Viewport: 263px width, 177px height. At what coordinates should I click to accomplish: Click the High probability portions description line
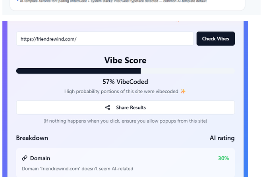[121, 92]
